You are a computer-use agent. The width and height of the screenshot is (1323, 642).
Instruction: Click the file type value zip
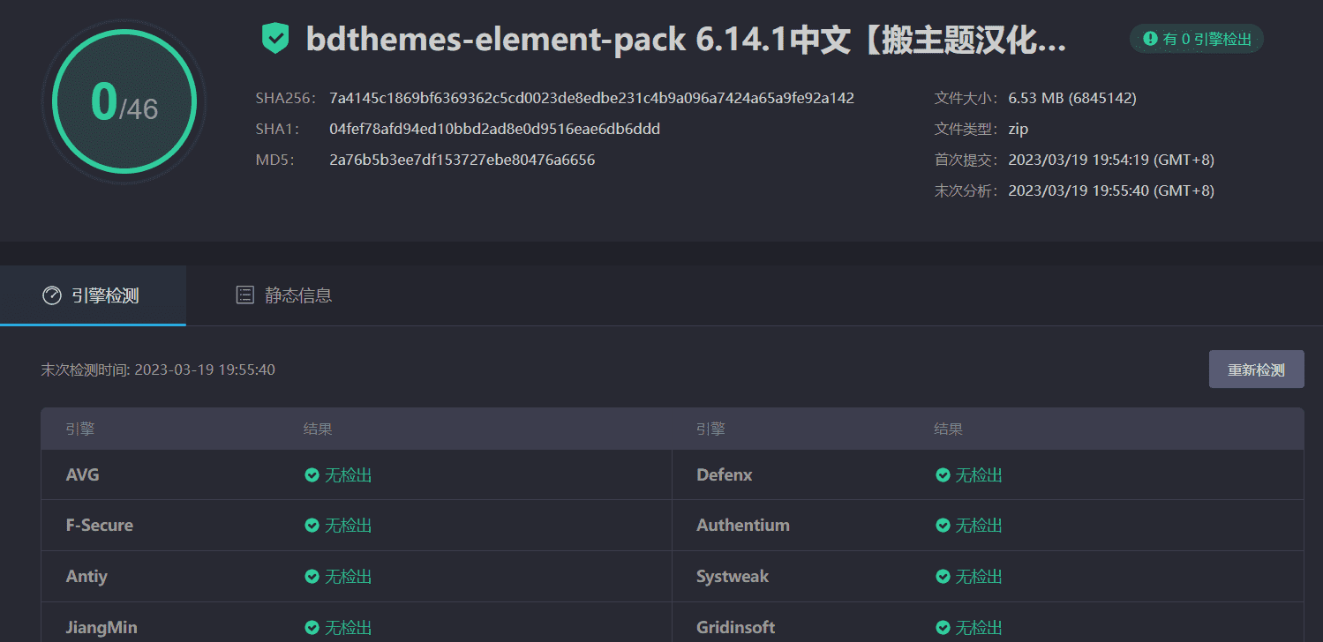pyautogui.click(x=1019, y=130)
